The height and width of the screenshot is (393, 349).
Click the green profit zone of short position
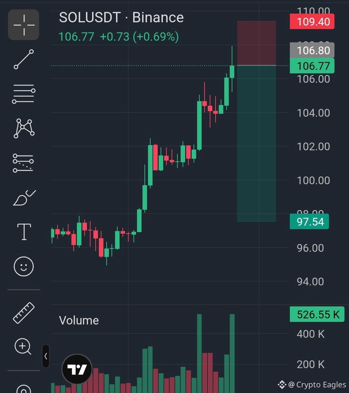pos(257,143)
